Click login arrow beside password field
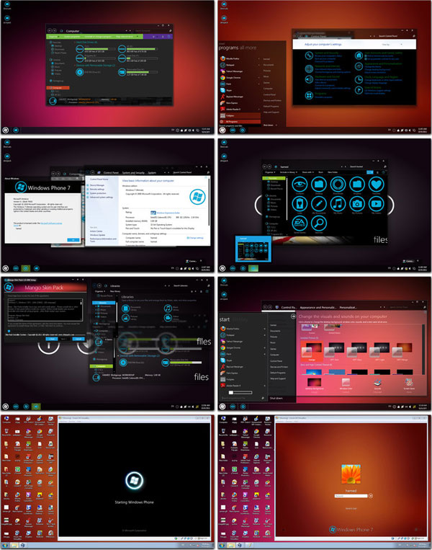Image resolution: width=432 pixels, height=550 pixels. point(371,496)
